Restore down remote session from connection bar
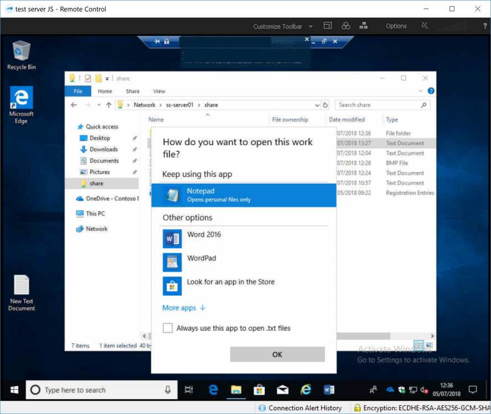 324,41
